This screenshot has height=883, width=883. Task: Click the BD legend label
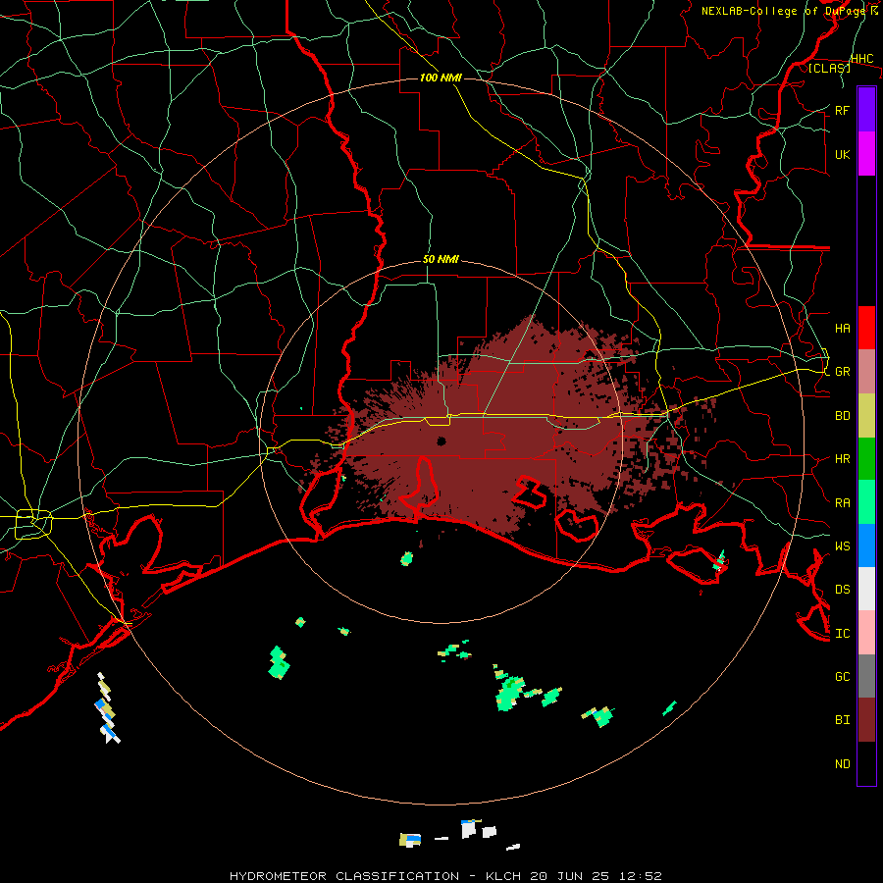(x=842, y=416)
